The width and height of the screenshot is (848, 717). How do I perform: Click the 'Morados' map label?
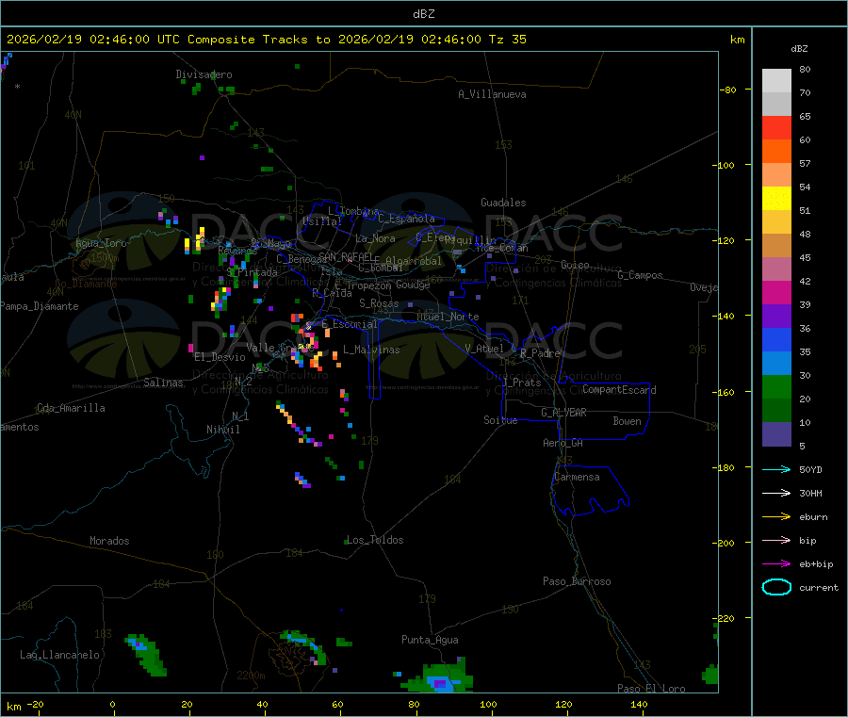coord(110,541)
